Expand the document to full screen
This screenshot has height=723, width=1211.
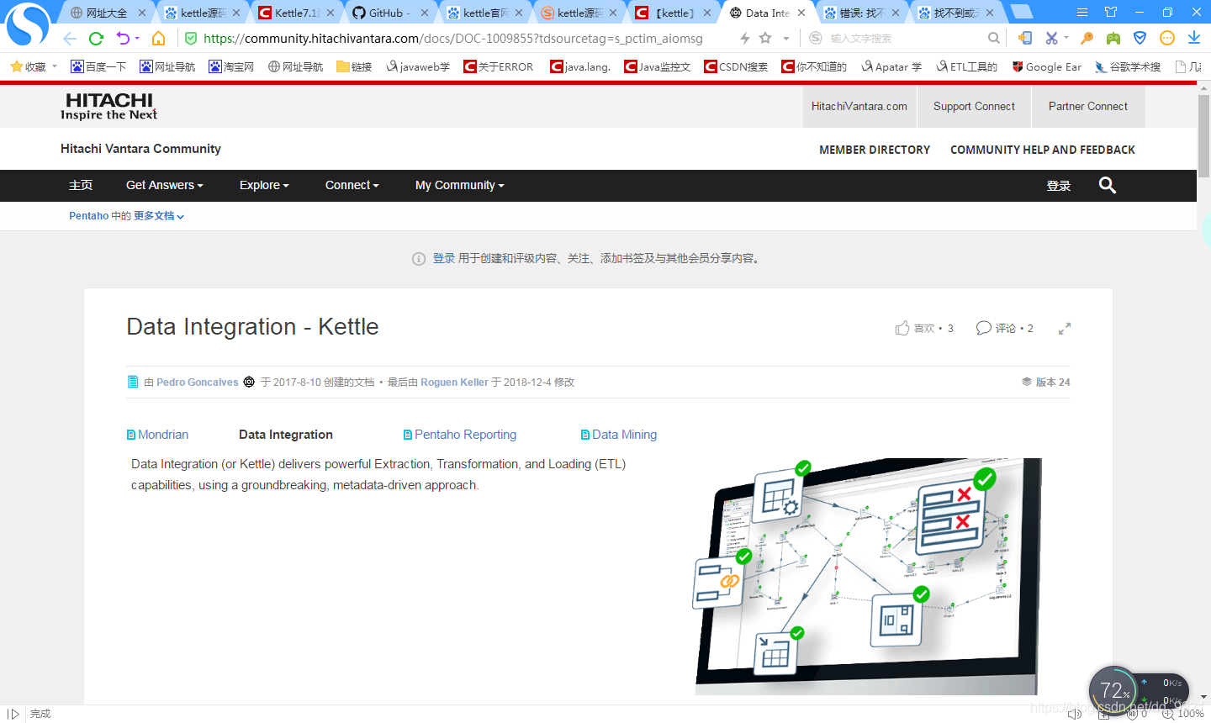(1065, 329)
